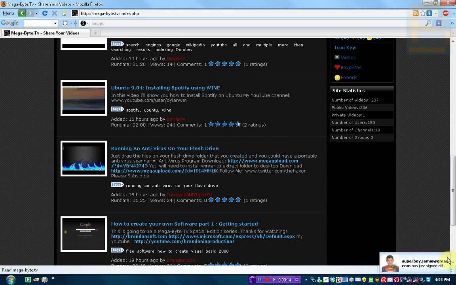Image resolution: width=456 pixels, height=285 pixels.
Task: Click the blue bookmarks toolbar icon
Action: (439, 23)
